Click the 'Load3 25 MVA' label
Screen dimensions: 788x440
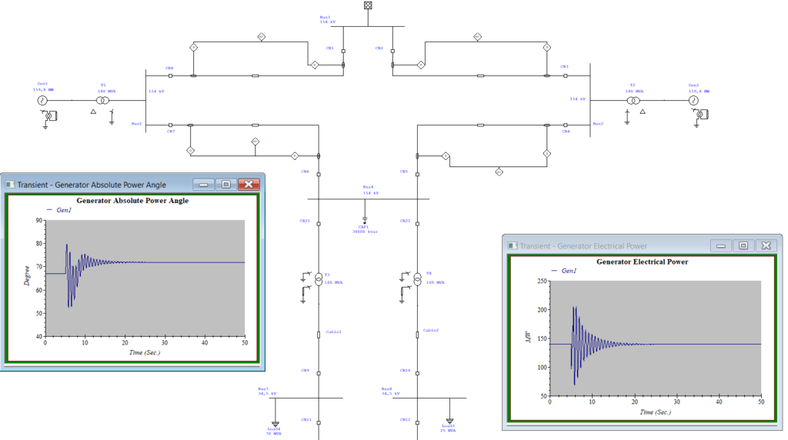(448, 428)
